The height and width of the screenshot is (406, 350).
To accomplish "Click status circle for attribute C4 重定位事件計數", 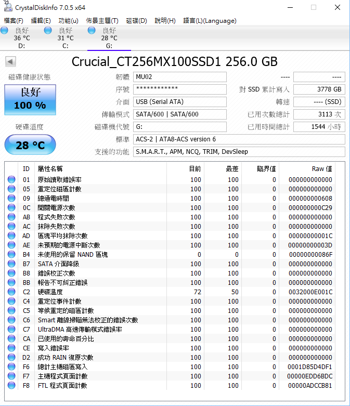I will [11, 301].
